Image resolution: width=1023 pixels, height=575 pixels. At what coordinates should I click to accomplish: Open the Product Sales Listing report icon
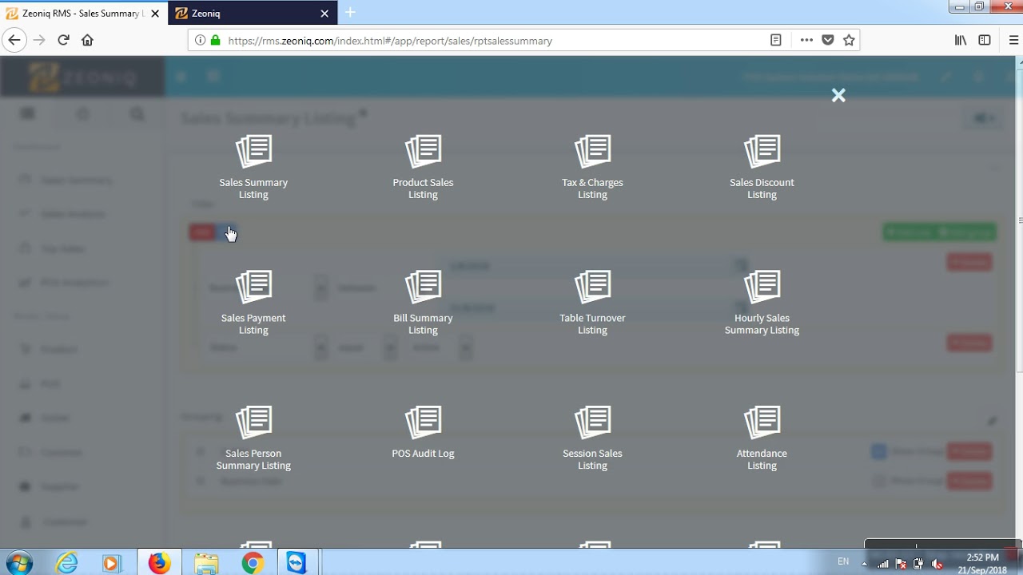pos(424,151)
